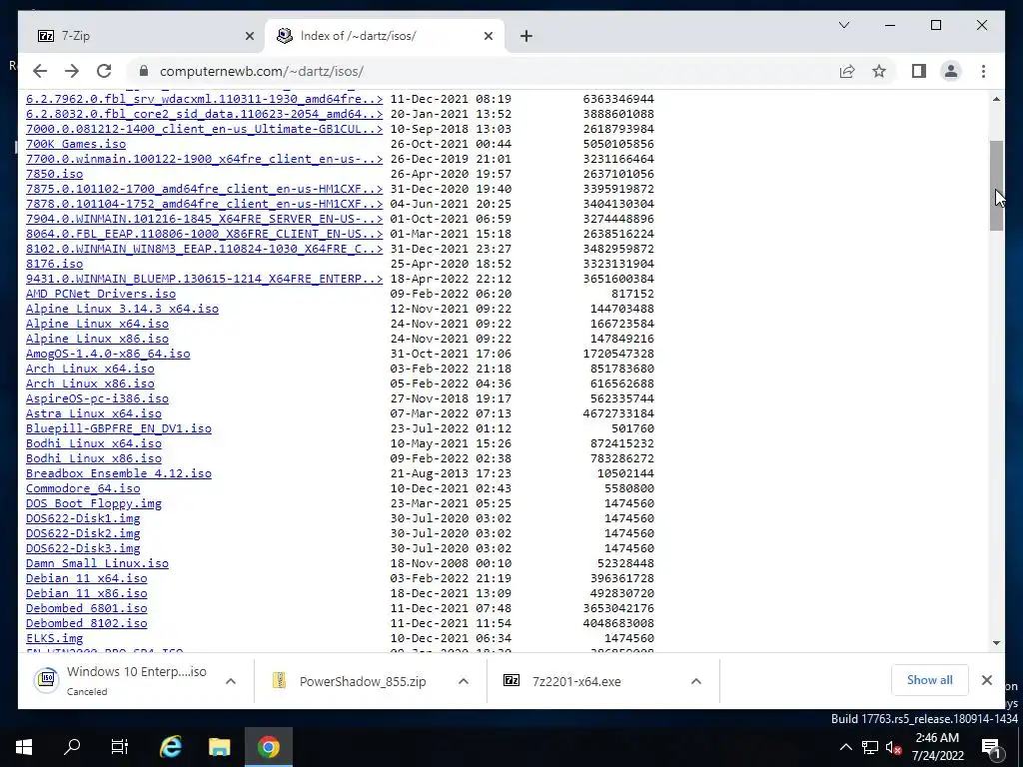Download Damn_Small_Linux.iso

97,563
